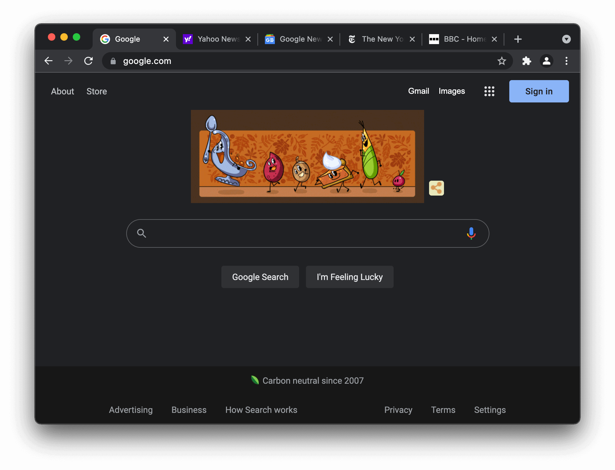Open the Gmail link

pyautogui.click(x=418, y=91)
